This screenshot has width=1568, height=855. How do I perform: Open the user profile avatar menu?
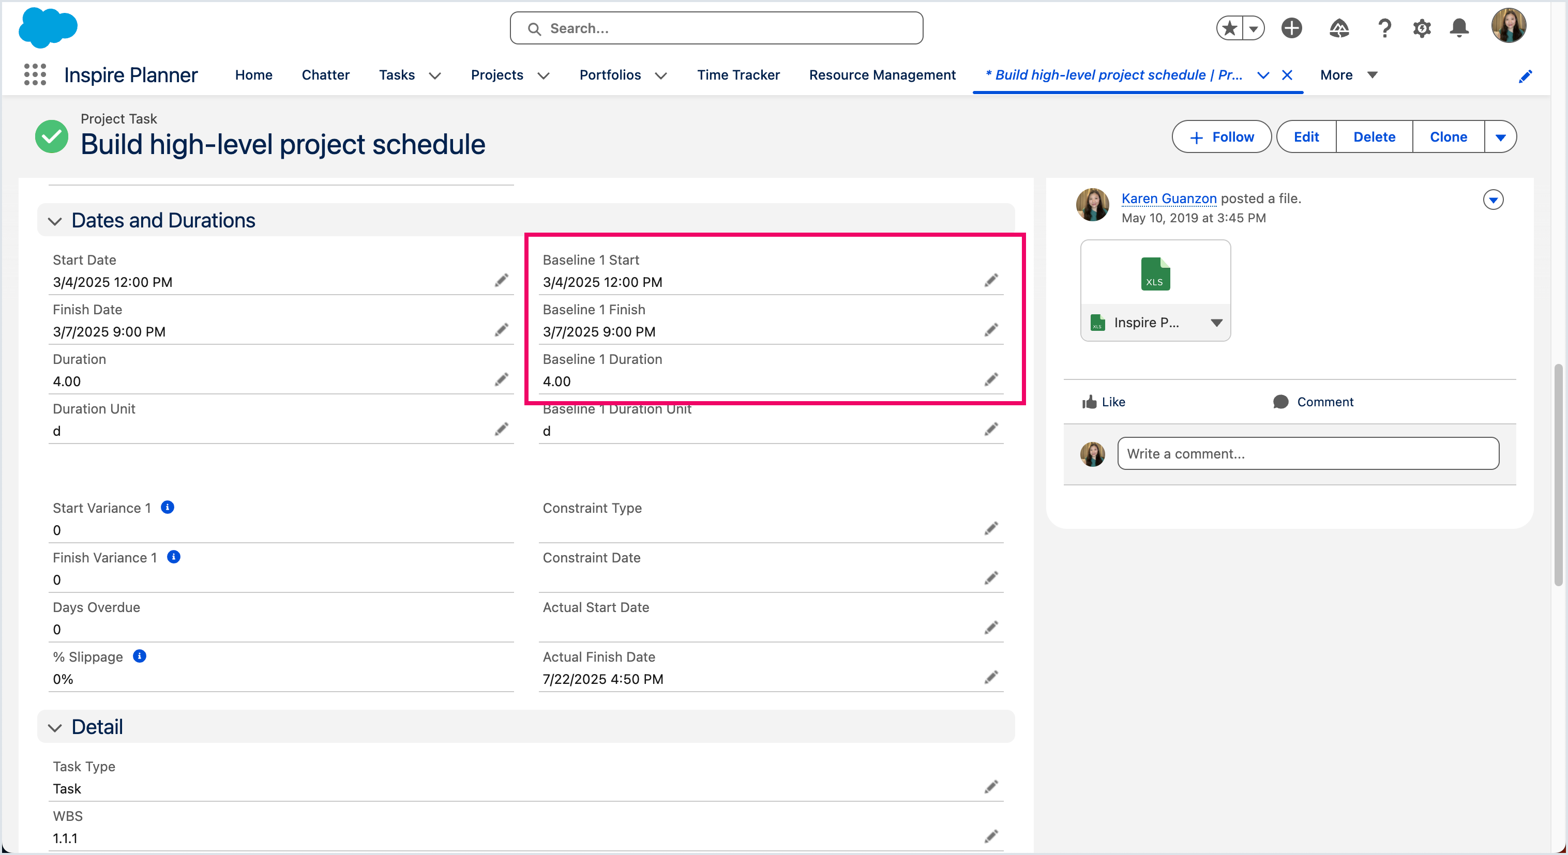point(1509,25)
